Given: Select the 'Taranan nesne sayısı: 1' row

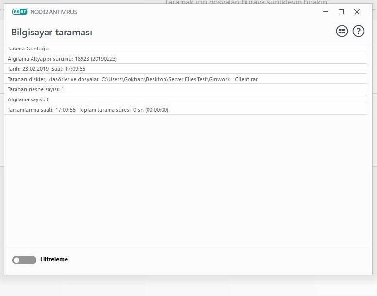Looking at the screenshot, I should pos(186,89).
